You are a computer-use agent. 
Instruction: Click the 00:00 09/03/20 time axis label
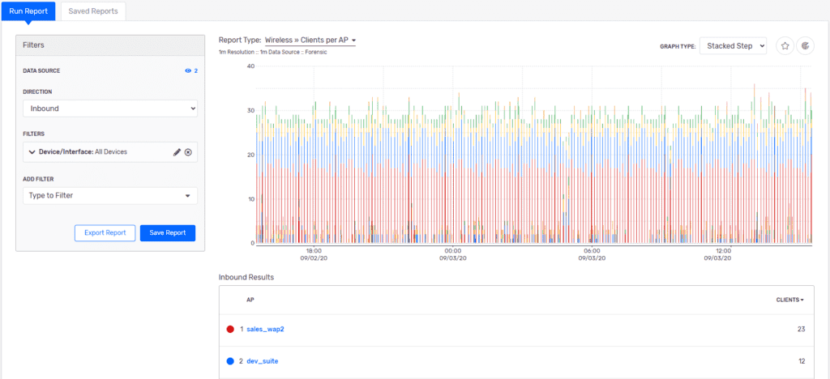[453, 254]
